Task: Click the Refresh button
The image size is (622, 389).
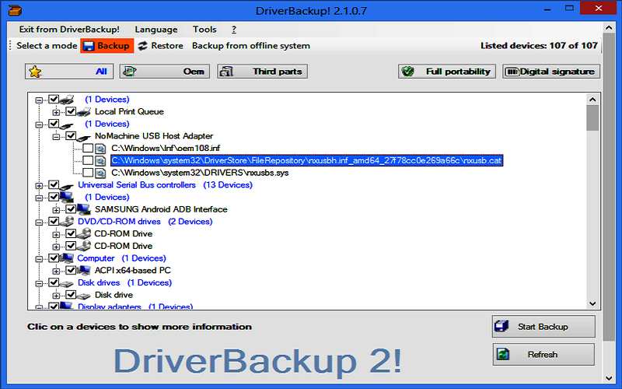Action: [543, 354]
